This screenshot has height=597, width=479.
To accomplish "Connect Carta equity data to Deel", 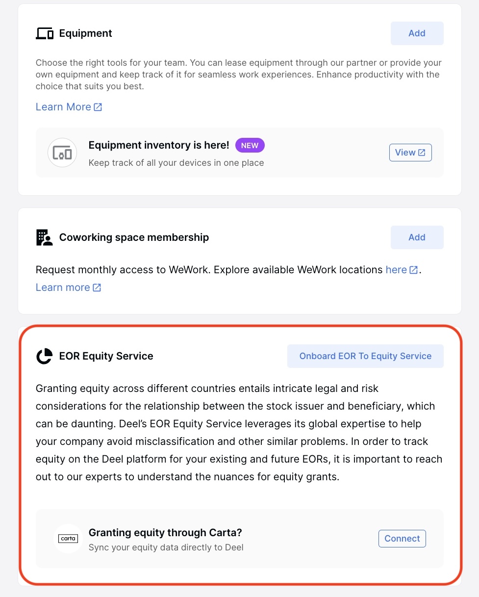I will click(x=402, y=538).
